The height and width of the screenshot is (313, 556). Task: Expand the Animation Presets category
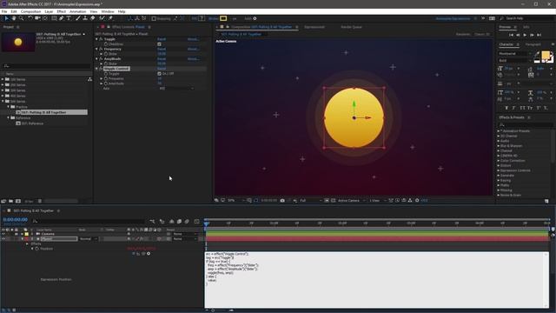499,131
